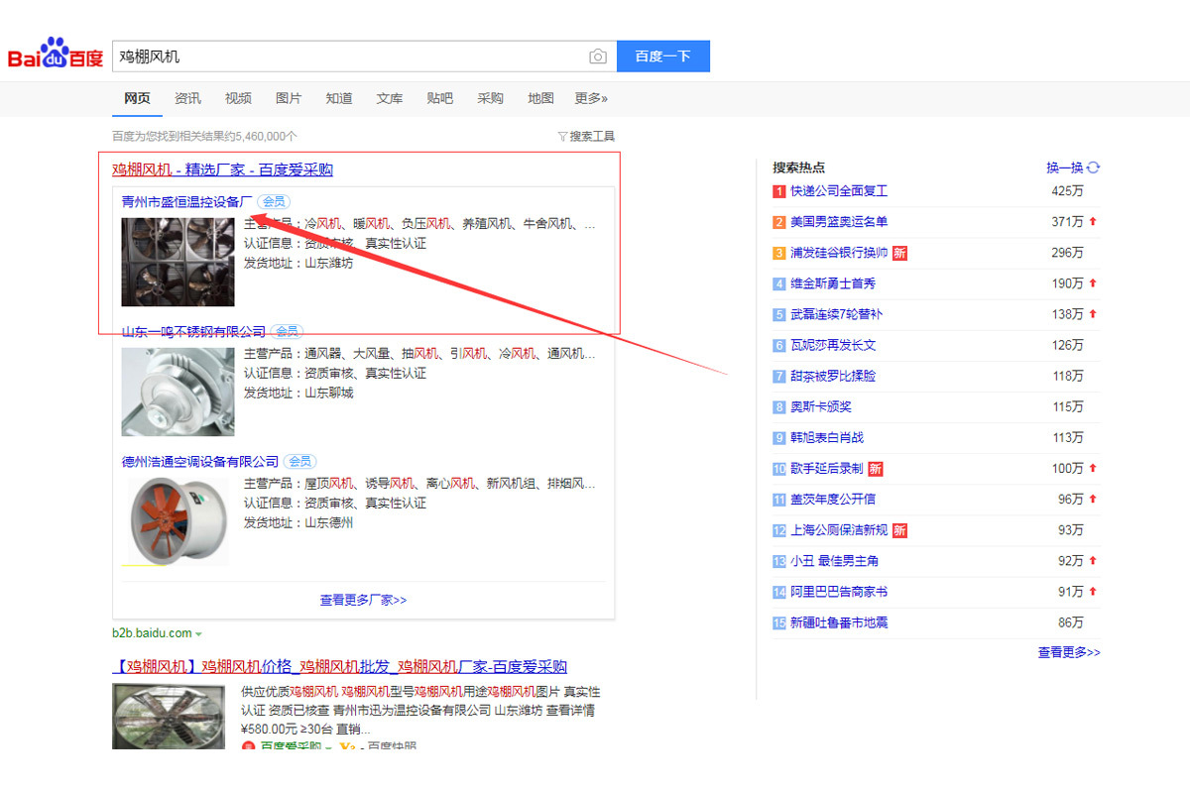Open hot search 盖茨年度公开信
This screenshot has height=790, width=1190.
pos(833,499)
